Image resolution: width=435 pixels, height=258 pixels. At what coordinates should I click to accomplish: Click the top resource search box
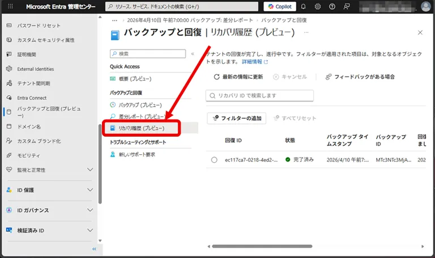pyautogui.click(x=182, y=6)
